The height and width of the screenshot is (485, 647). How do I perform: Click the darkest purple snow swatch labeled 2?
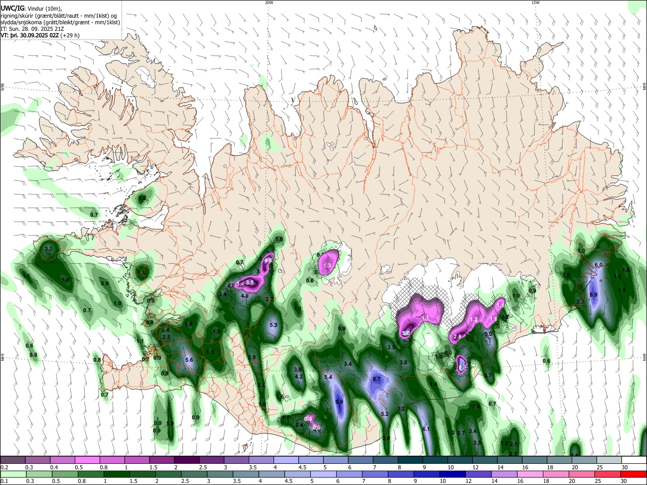pos(186,460)
